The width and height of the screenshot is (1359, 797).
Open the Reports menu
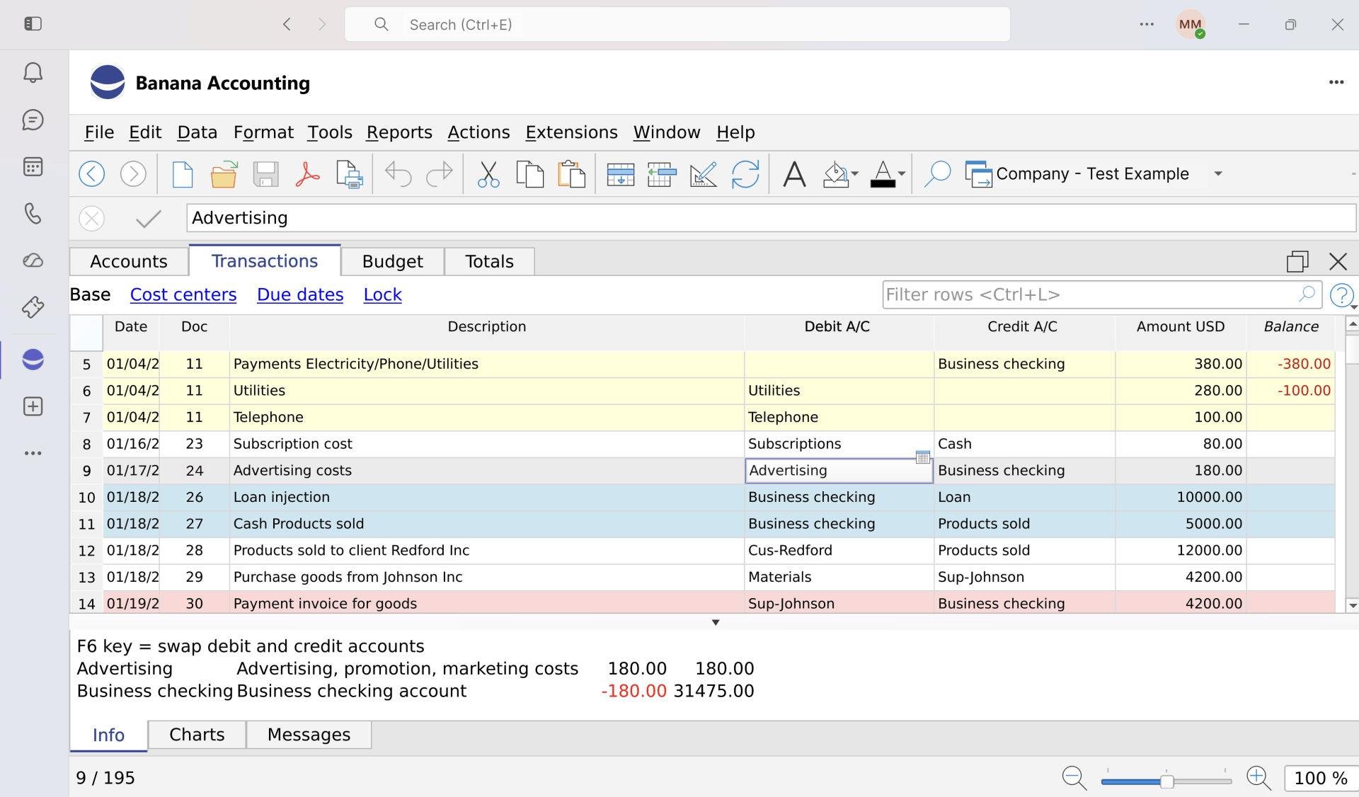399,132
